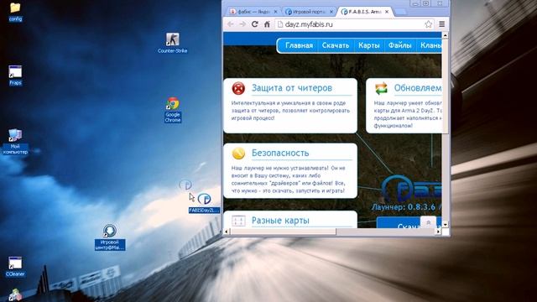The image size is (537, 302).
Task: Click the Разные карты heading link
Action: point(280,221)
